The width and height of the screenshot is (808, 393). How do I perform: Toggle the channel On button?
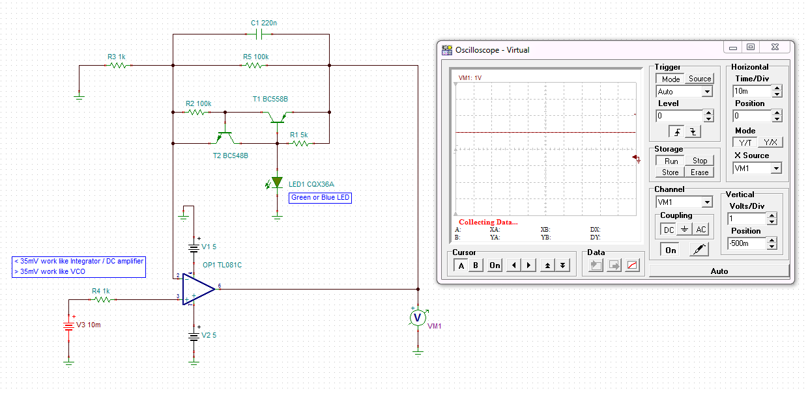(671, 250)
